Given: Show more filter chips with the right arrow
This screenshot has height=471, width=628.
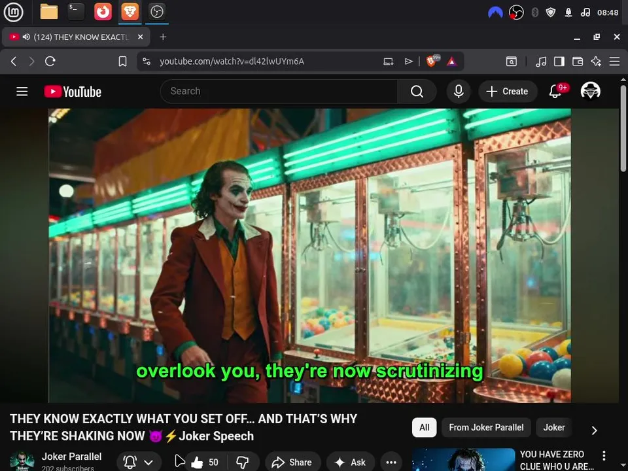Looking at the screenshot, I should coord(595,430).
